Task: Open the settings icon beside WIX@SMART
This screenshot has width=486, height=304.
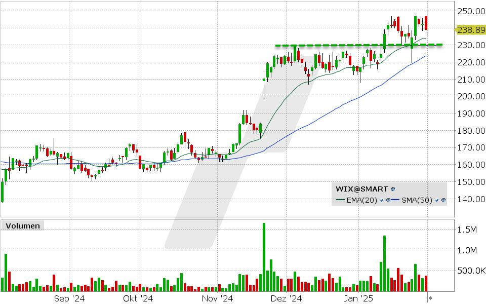Action: (x=393, y=189)
